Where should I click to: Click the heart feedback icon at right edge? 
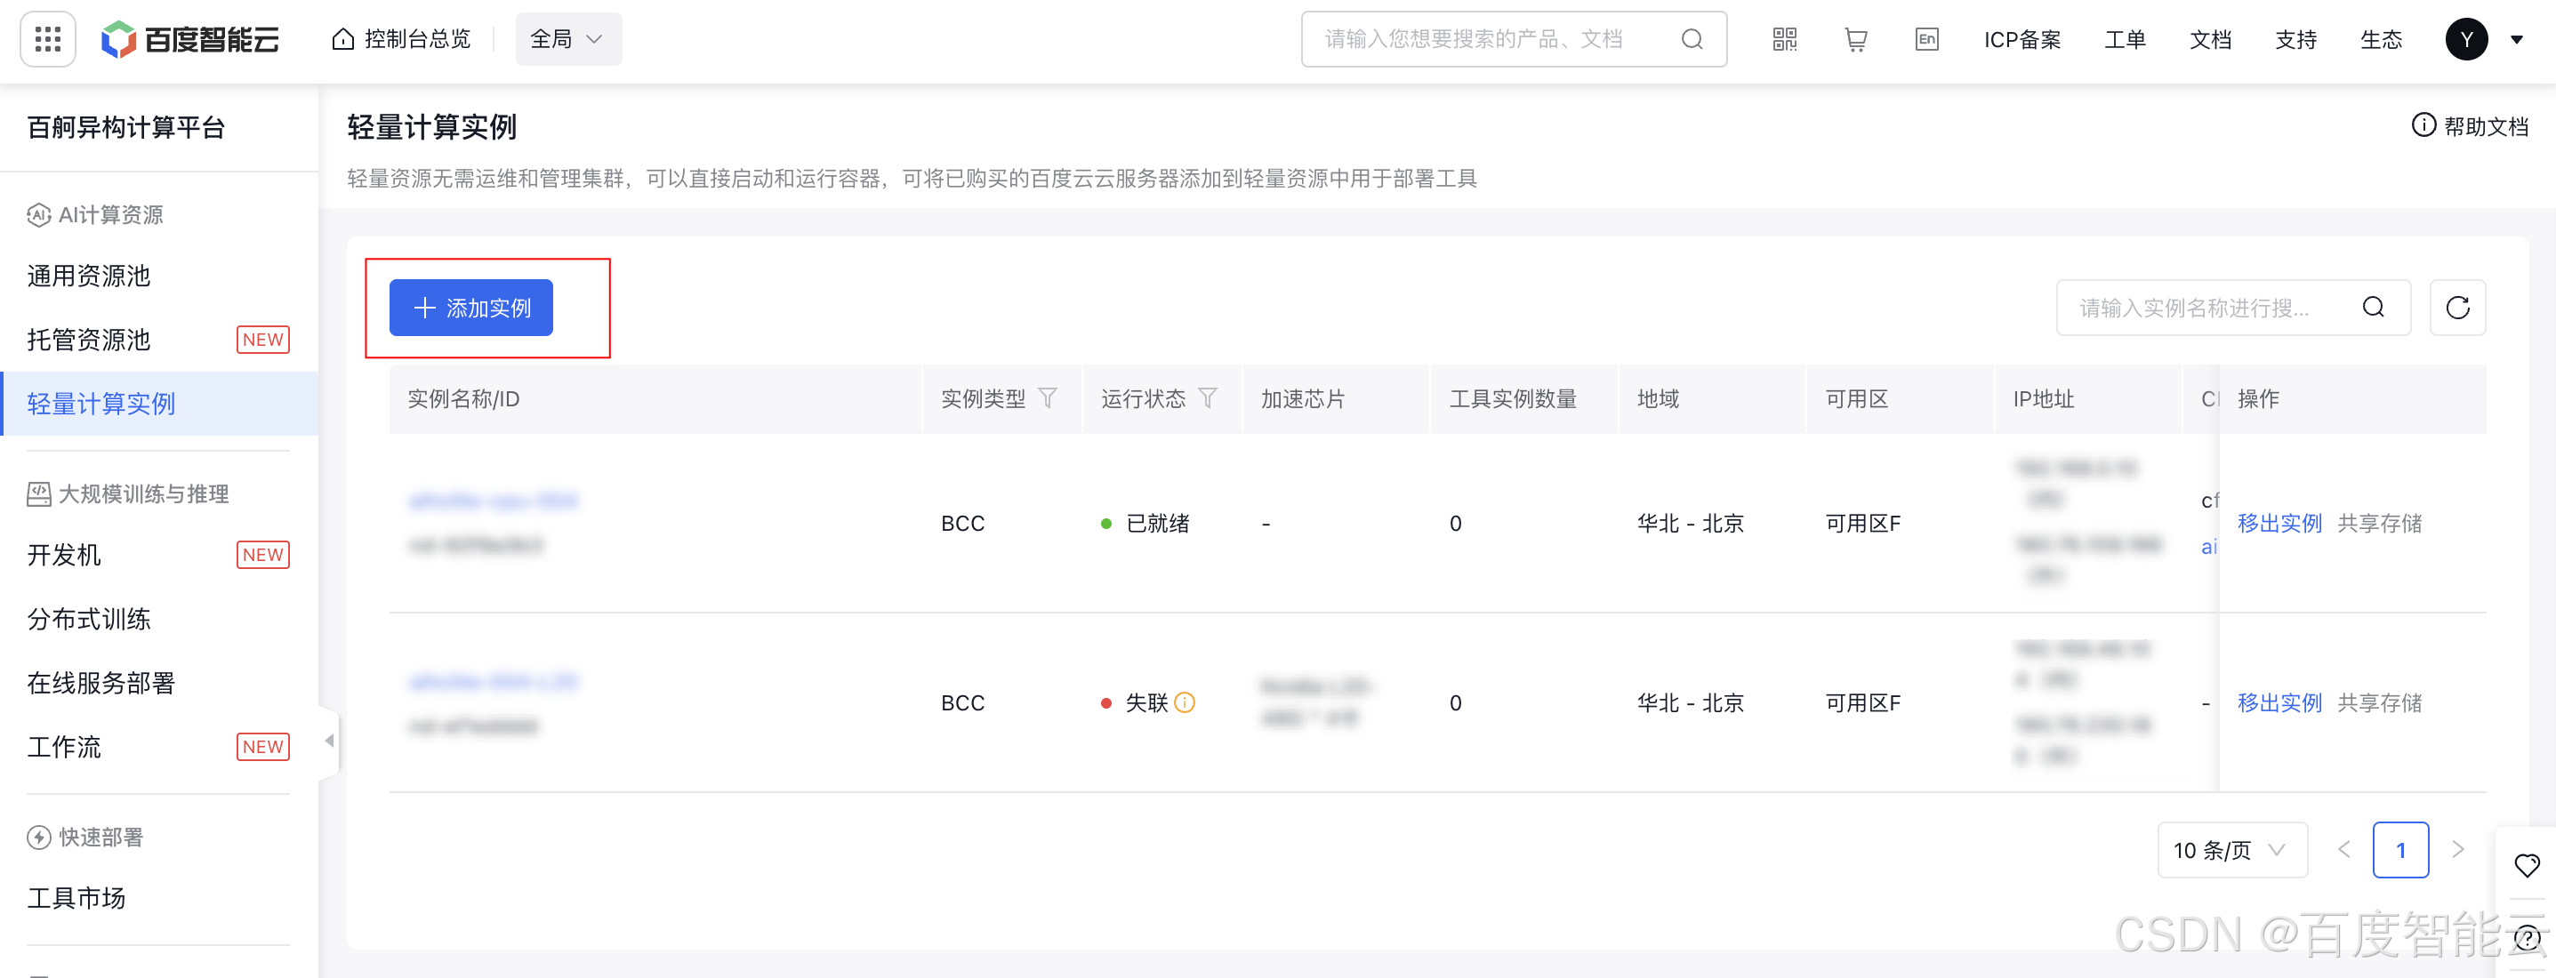2527,865
